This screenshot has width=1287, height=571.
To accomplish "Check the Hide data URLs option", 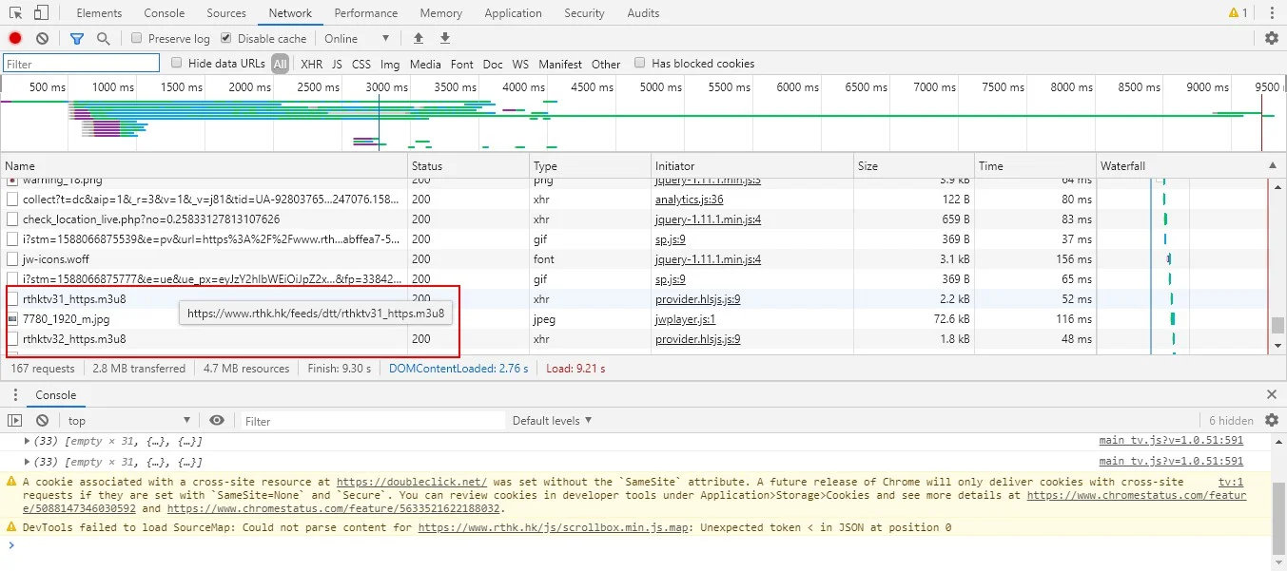I will [x=176, y=64].
